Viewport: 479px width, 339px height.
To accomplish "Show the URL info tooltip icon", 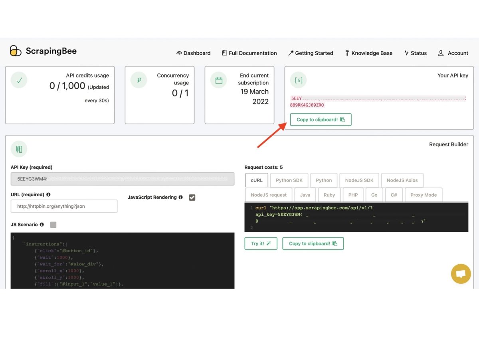I will (48, 195).
